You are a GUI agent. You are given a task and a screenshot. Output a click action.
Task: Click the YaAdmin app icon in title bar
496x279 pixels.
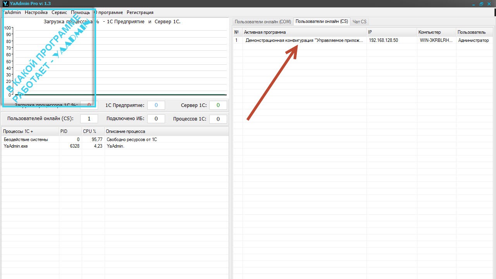(x=5, y=3)
